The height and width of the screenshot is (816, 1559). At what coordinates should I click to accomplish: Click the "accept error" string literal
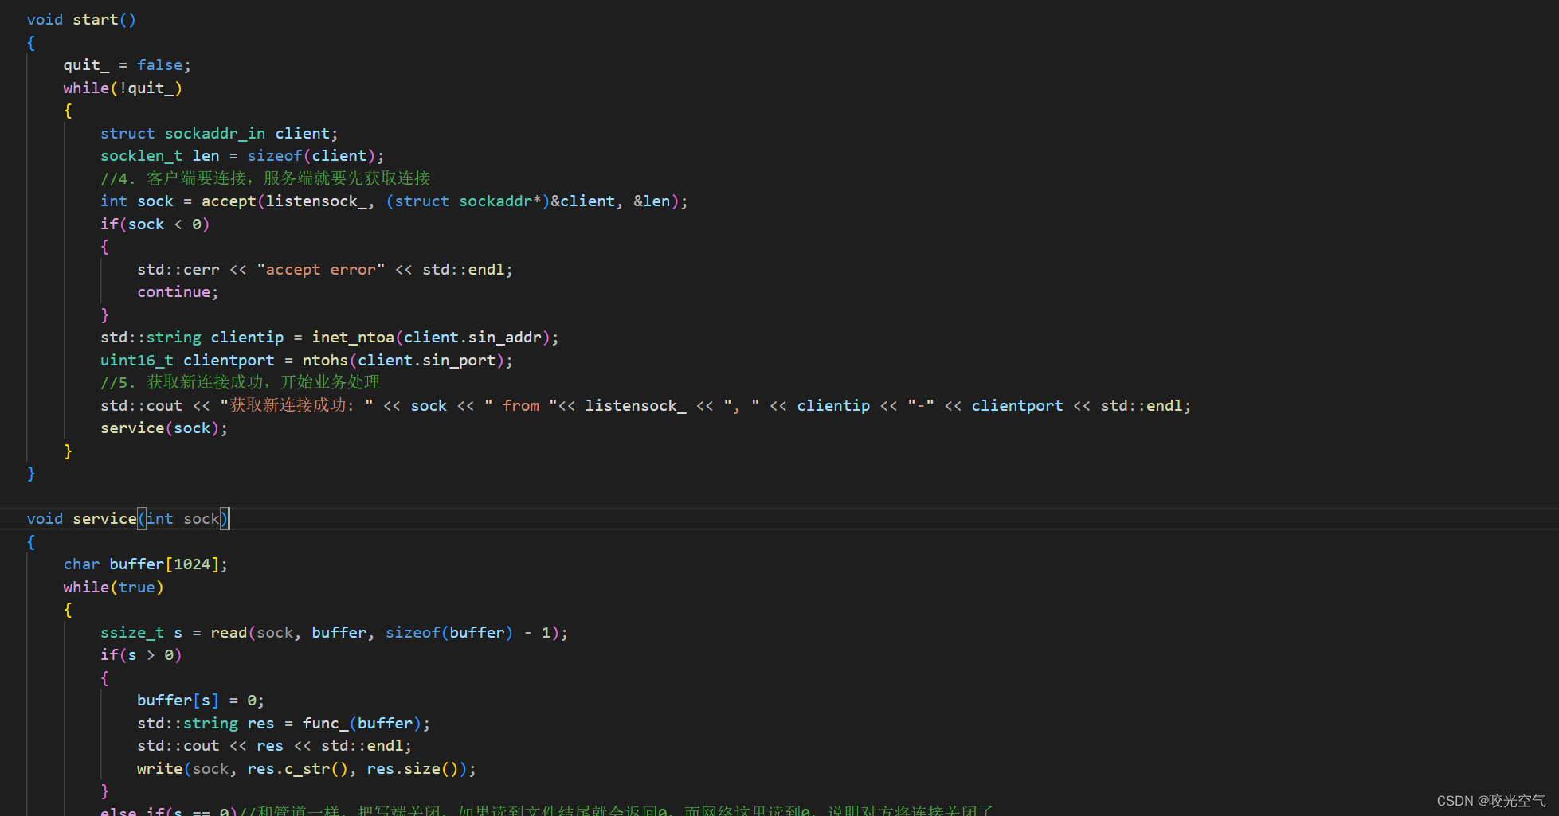(321, 270)
